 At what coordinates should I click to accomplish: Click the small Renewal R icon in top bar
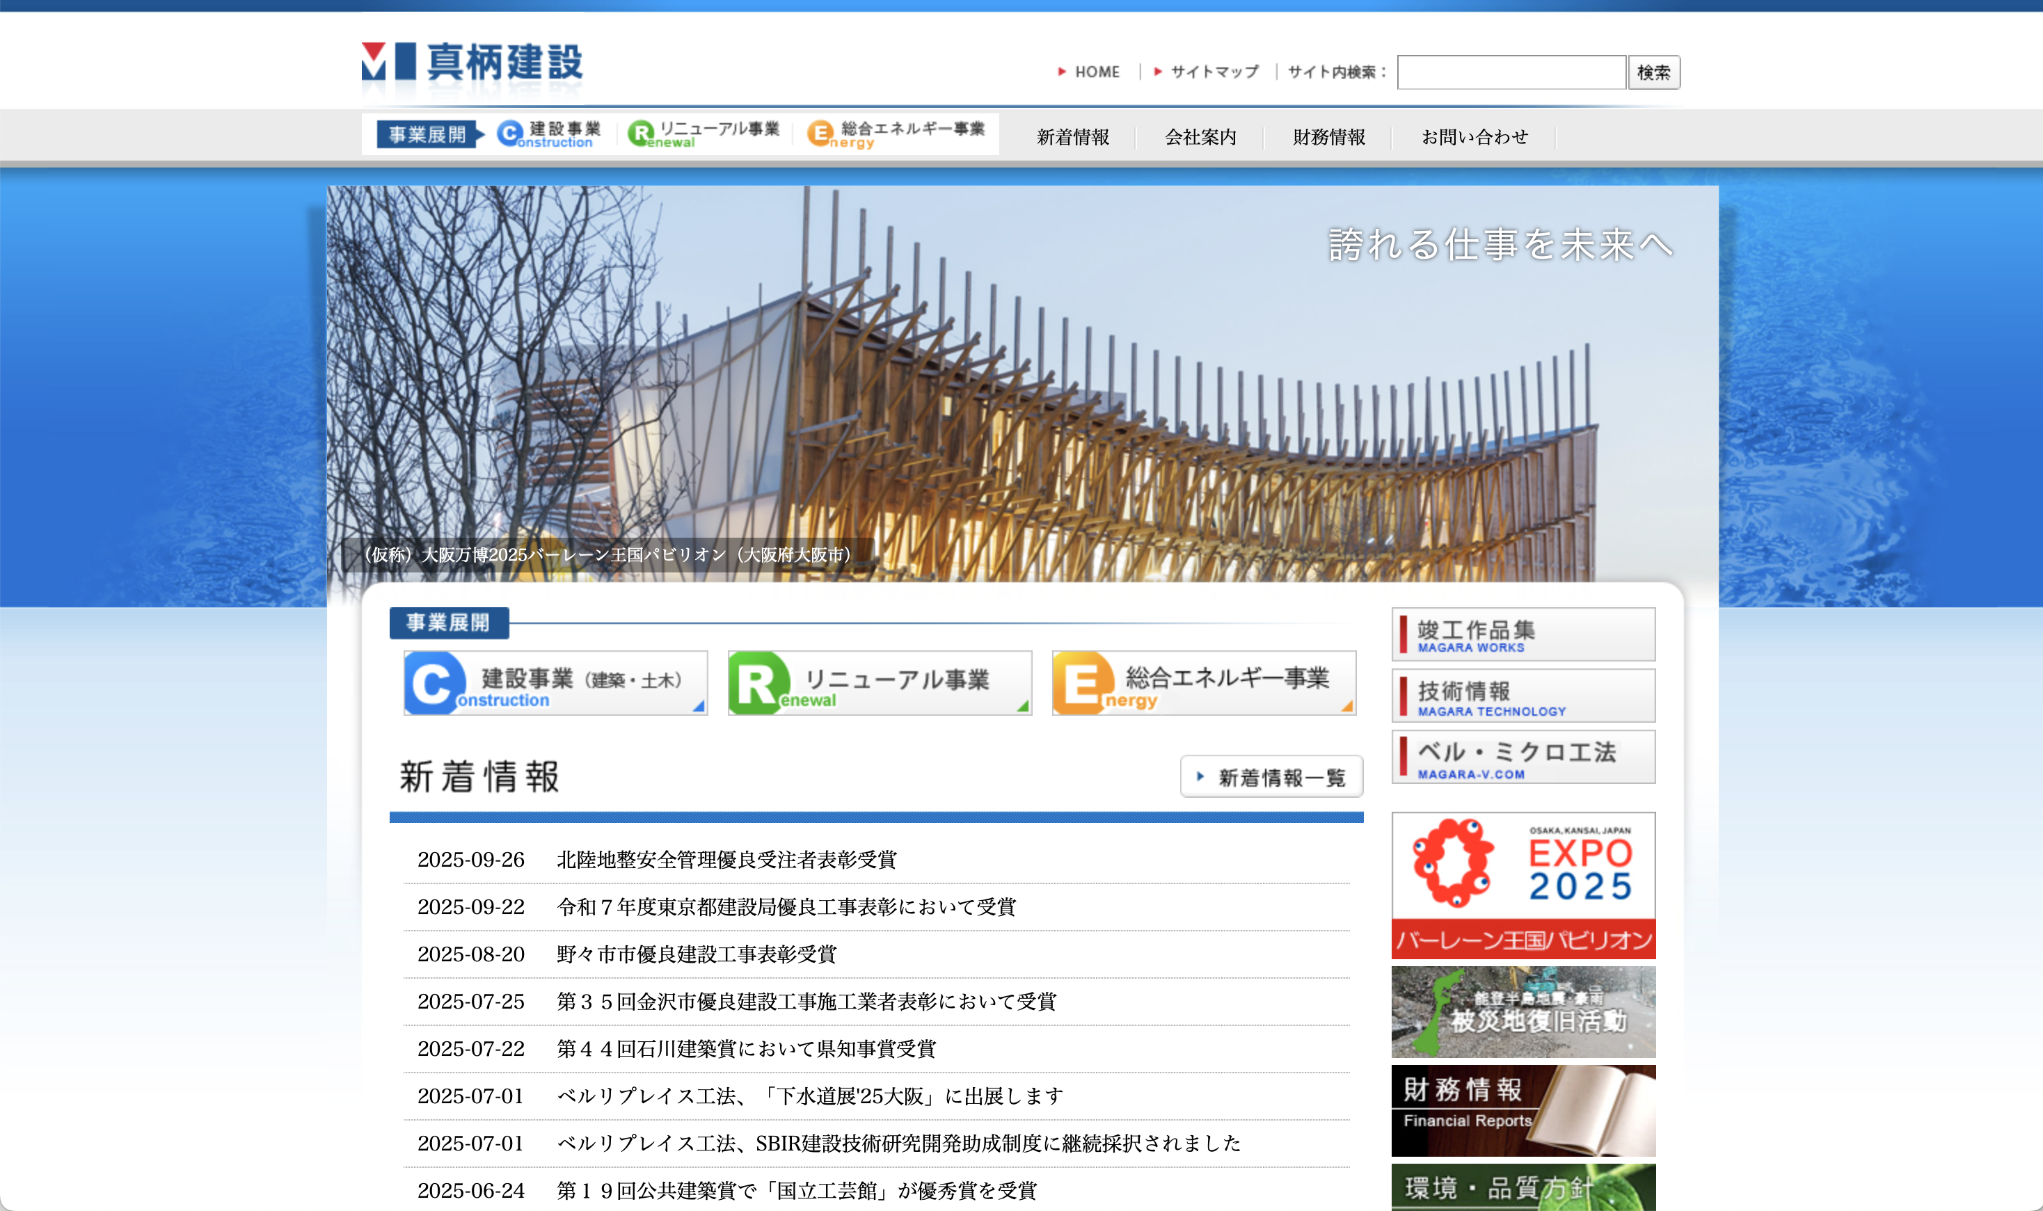pos(641,133)
